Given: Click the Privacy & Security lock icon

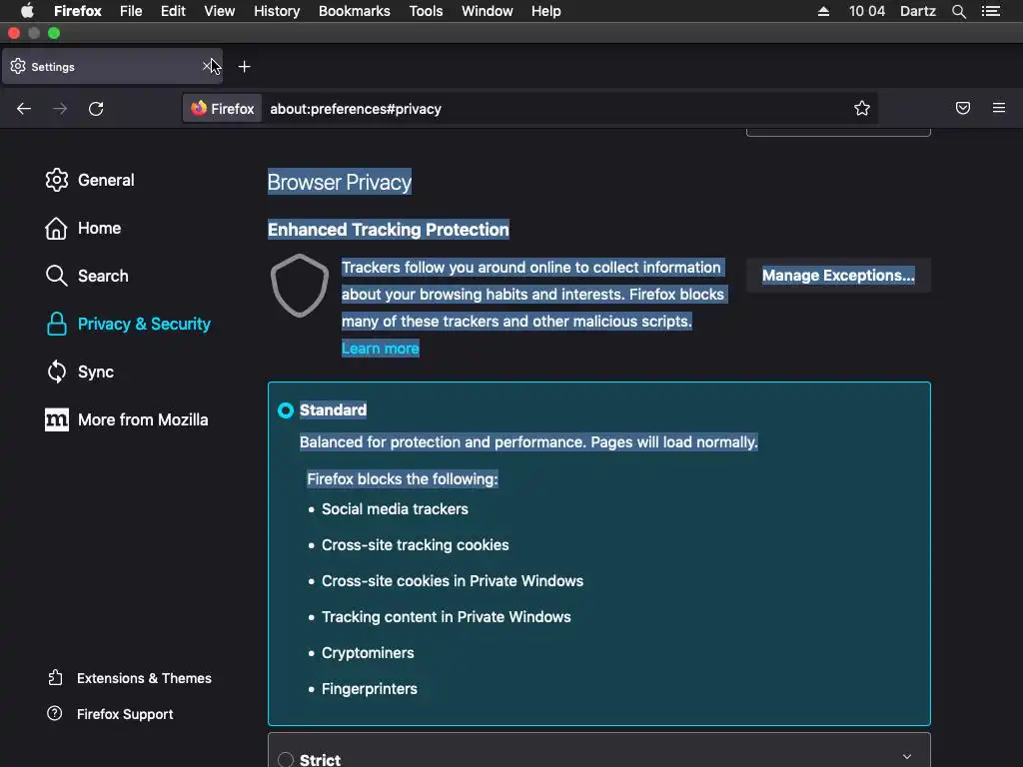Looking at the screenshot, I should pyautogui.click(x=57, y=324).
